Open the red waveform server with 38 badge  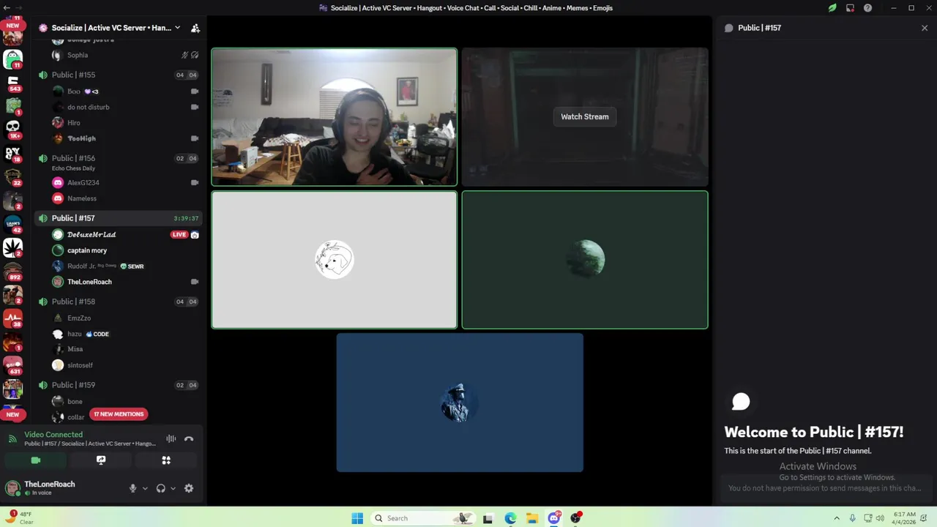[x=12, y=318]
